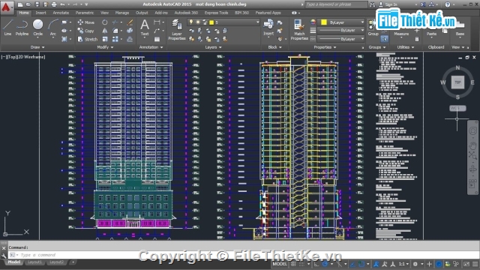Expand the Modify panel options
The image size is (480, 270).
[x=105, y=47]
